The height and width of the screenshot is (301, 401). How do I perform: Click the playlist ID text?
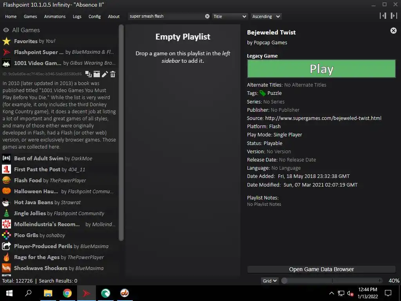coord(42,74)
